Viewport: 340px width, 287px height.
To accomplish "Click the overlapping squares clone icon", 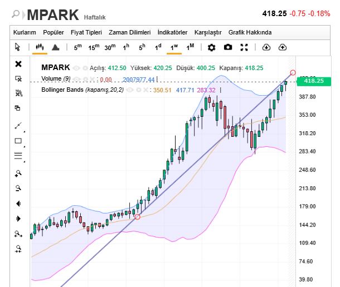I will [17, 108].
